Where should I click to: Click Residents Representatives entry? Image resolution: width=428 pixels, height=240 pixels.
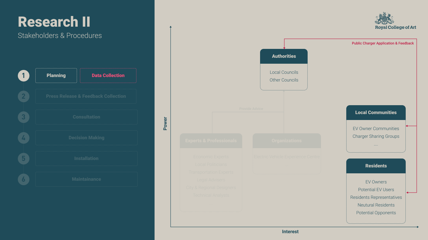coord(376,197)
